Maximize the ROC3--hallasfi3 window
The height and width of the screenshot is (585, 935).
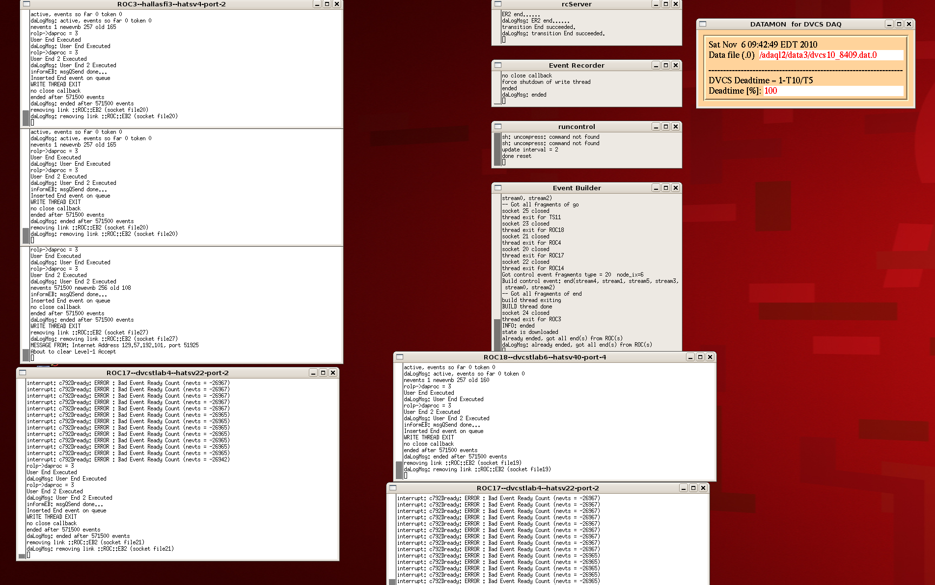[x=327, y=4]
